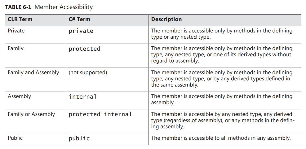The width and height of the screenshot is (306, 149).
Task: Select the "protected" C# keyword cell
Action: 85,49
